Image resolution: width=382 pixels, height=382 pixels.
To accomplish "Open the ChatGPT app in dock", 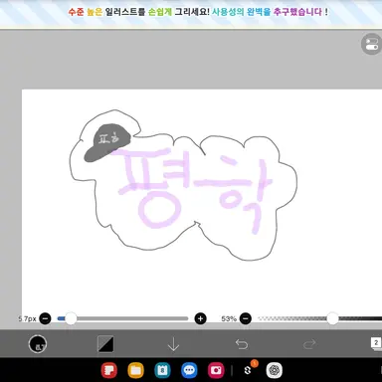I will tap(275, 370).
